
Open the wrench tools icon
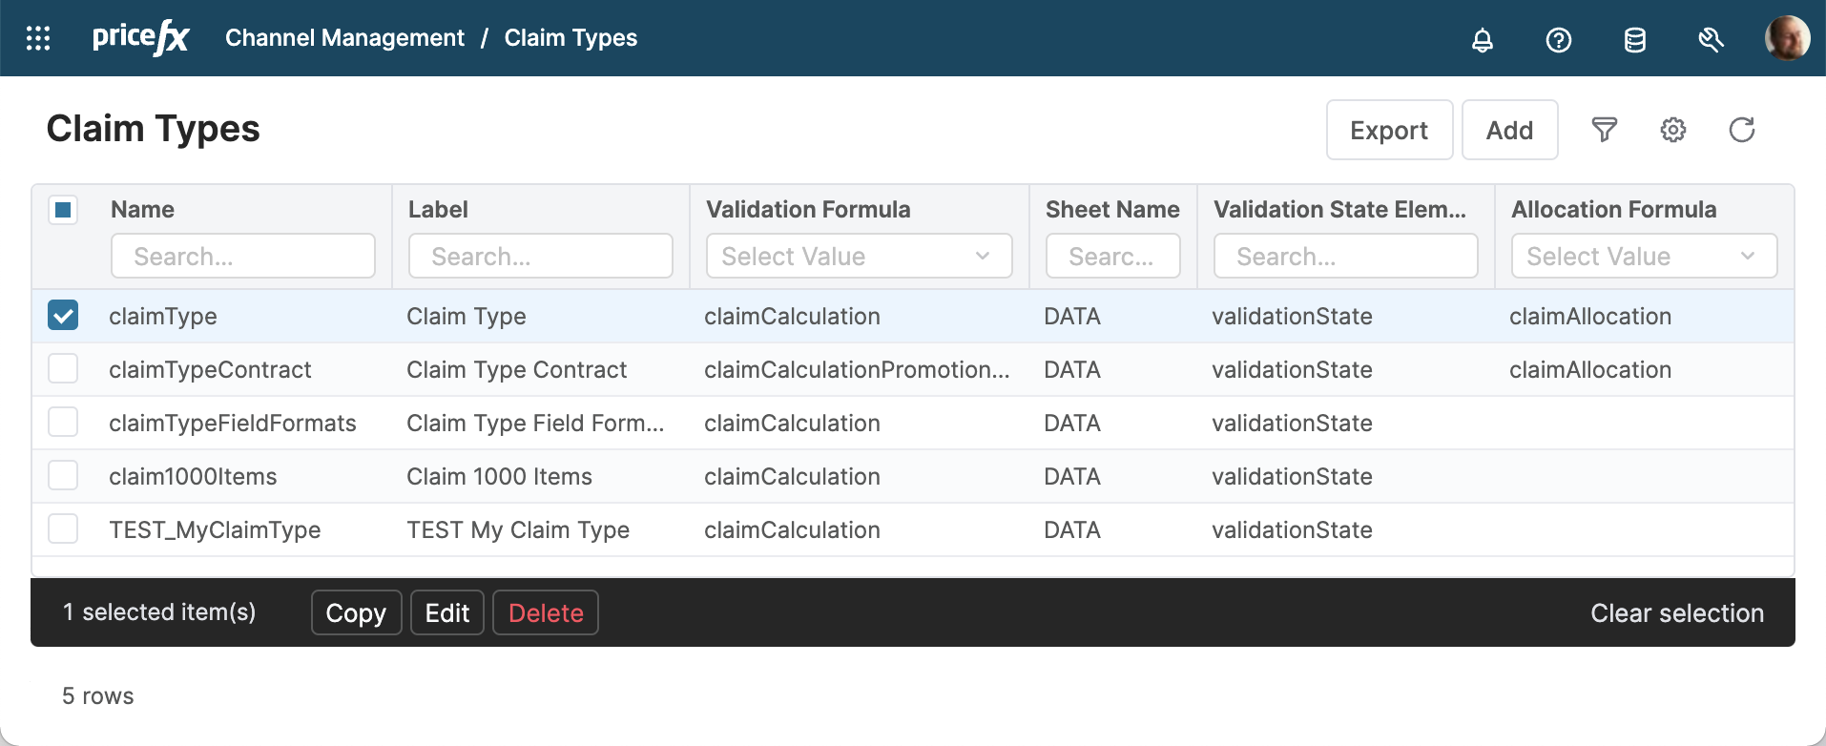click(x=1711, y=40)
